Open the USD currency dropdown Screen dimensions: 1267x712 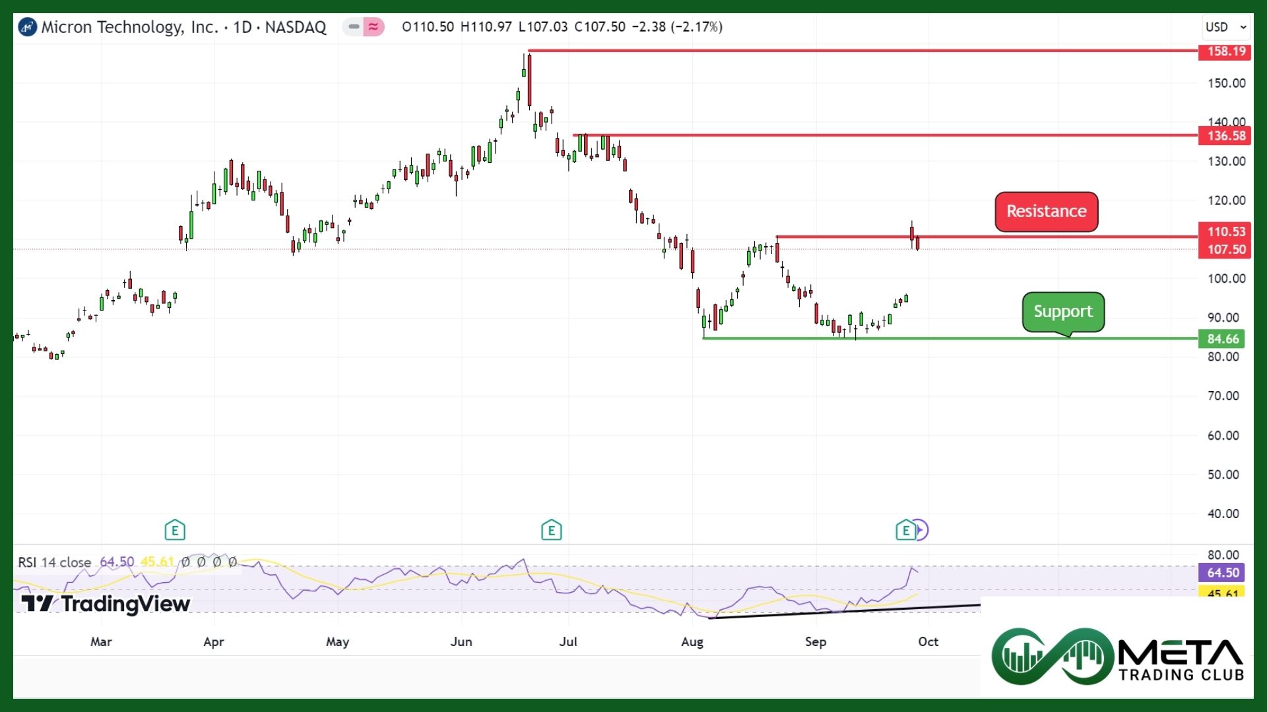[1226, 27]
